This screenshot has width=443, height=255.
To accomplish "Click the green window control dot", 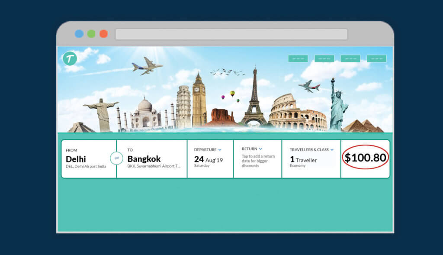I will click(91, 34).
